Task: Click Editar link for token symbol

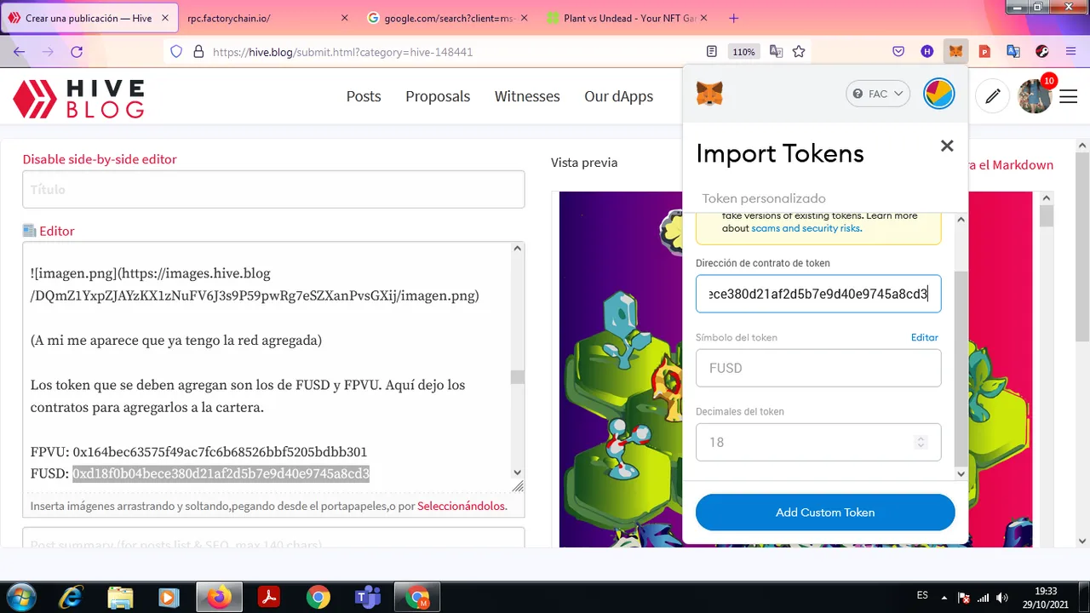Action: click(x=925, y=337)
